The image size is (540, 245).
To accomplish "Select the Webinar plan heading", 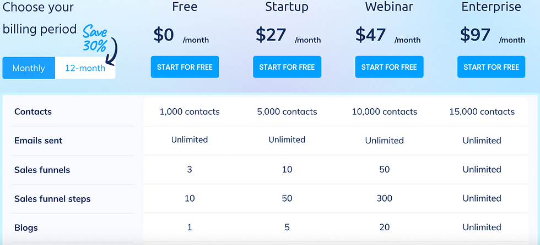I will pos(389,7).
